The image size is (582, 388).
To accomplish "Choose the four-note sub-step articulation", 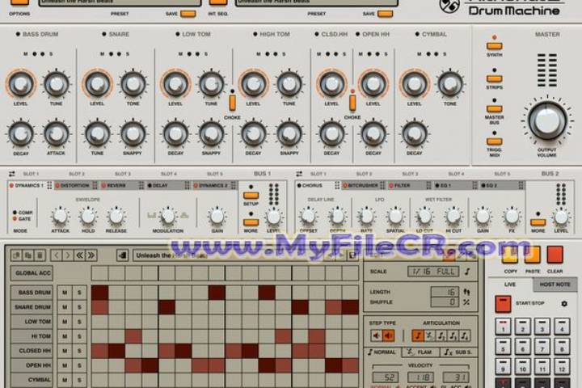I will tap(464, 336).
